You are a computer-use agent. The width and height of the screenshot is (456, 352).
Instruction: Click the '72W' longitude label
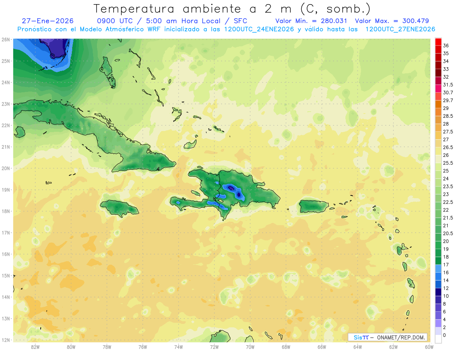click(x=214, y=347)
